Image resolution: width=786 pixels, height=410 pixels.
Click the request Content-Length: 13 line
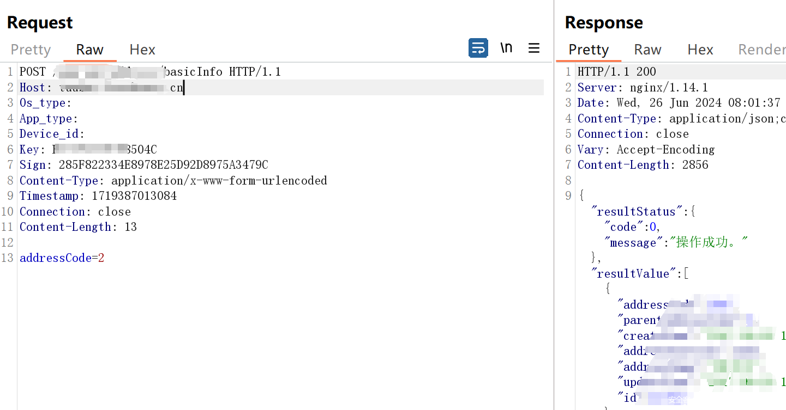coord(78,227)
